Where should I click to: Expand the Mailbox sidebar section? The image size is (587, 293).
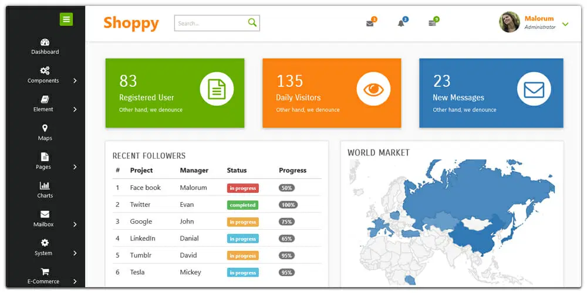pos(75,224)
